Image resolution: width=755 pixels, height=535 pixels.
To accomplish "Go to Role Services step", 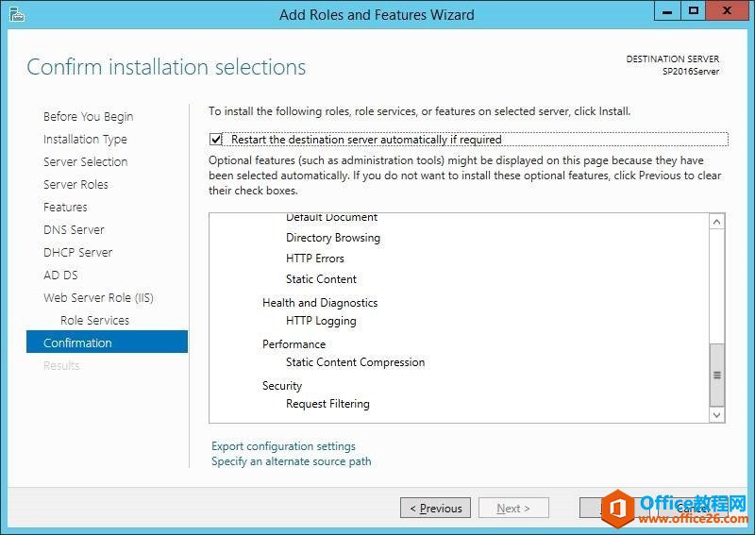I will [94, 321].
